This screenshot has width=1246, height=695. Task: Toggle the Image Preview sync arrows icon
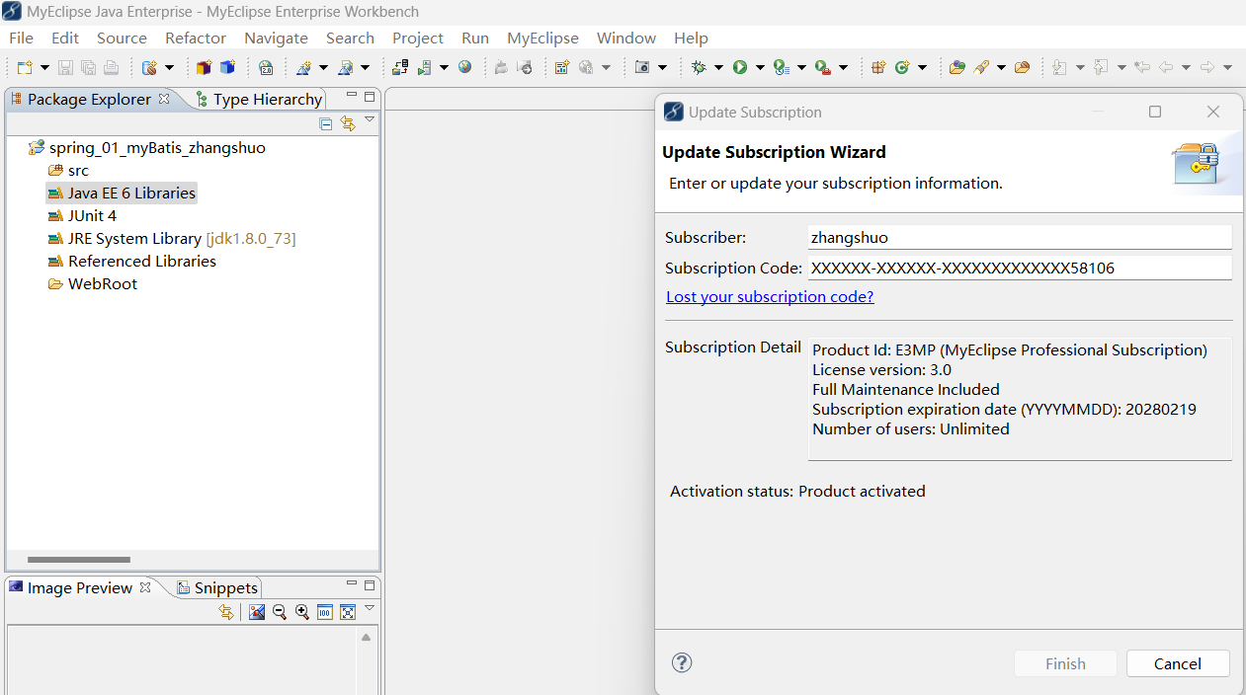pos(226,612)
